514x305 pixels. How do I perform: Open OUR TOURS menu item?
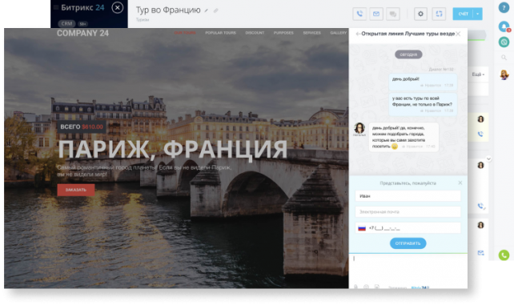pos(185,33)
